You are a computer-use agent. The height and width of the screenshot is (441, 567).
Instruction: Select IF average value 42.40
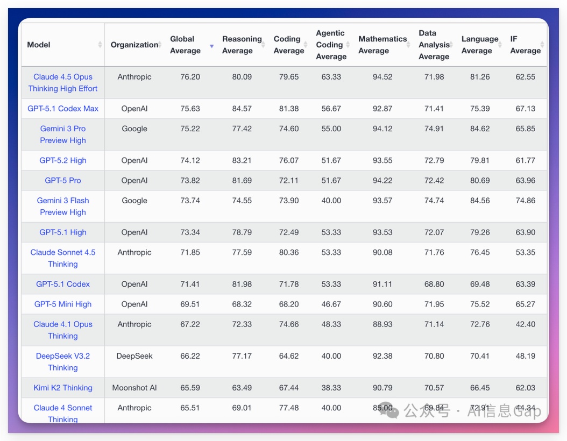(526, 324)
